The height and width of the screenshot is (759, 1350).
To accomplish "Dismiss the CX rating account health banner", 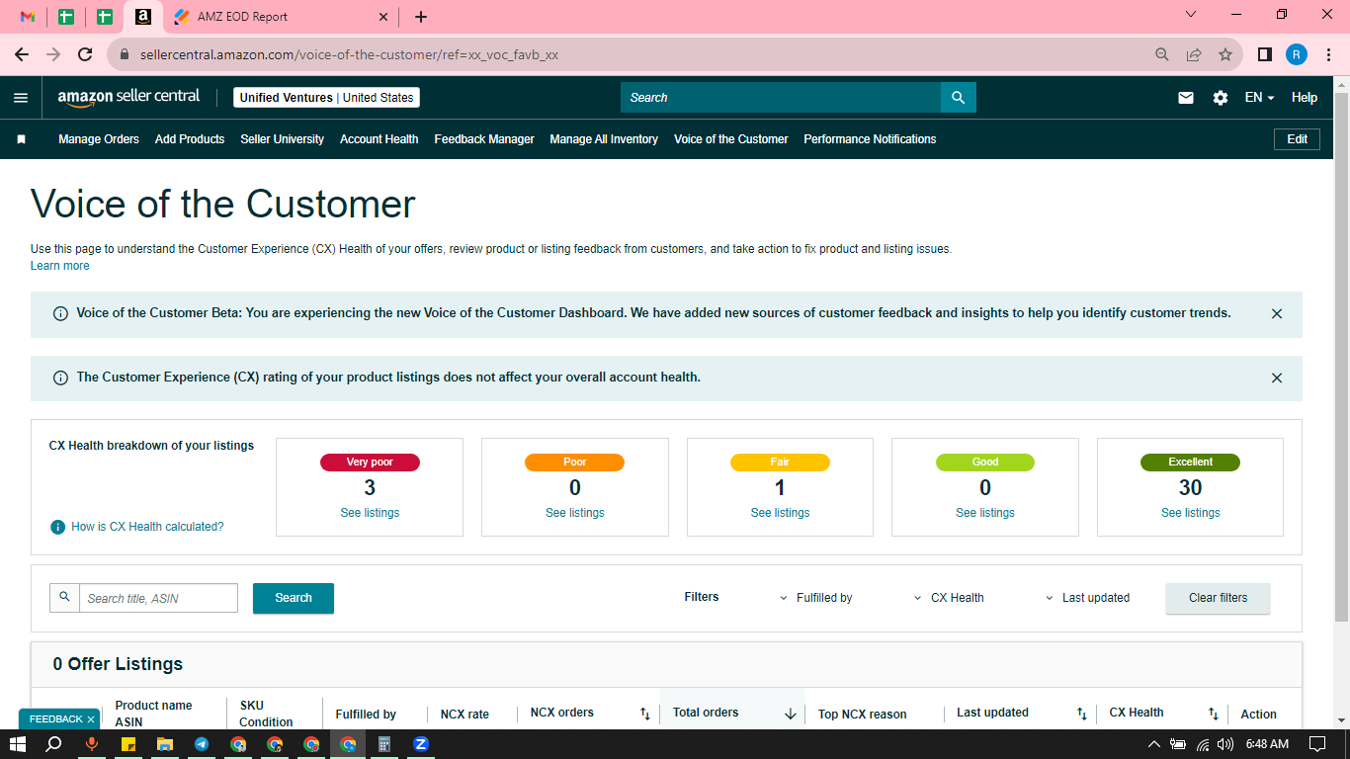I will [1277, 378].
